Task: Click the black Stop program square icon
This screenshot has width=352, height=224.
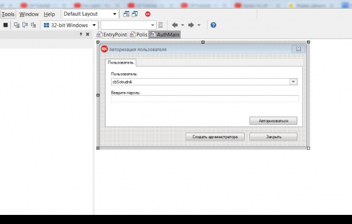Action: pyautogui.click(x=5, y=25)
